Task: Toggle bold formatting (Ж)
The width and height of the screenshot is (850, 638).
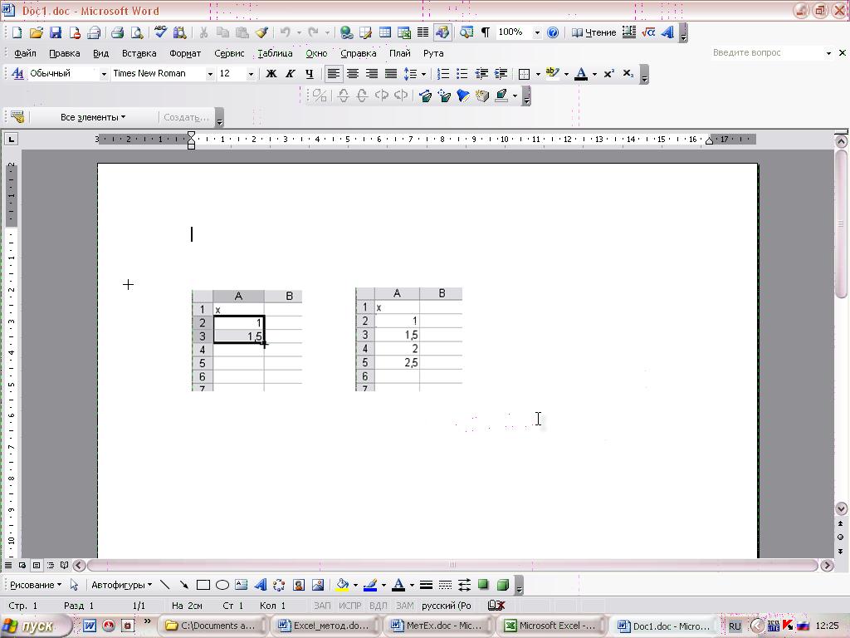Action: (x=271, y=74)
